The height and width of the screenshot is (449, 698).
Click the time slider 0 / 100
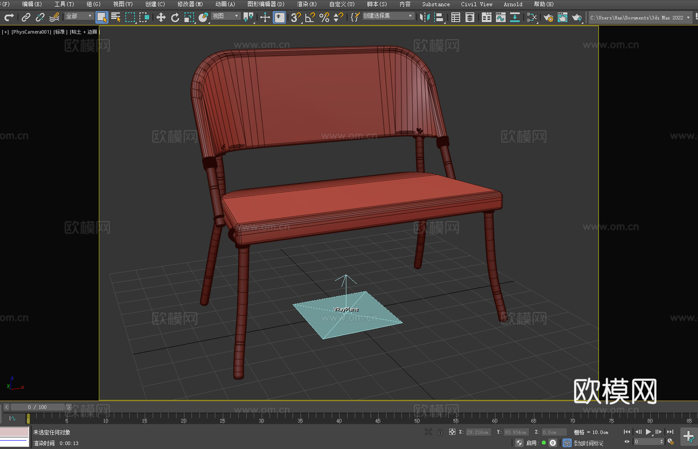click(38, 407)
